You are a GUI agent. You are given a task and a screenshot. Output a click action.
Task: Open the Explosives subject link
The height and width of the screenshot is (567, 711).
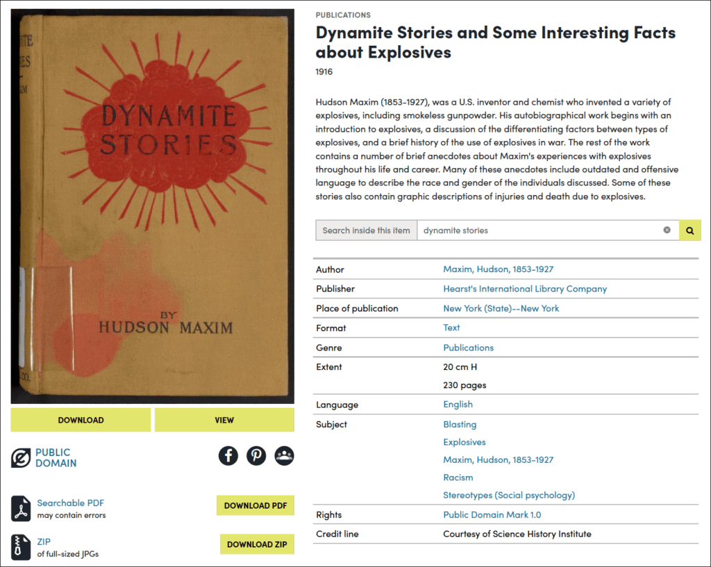tap(465, 442)
